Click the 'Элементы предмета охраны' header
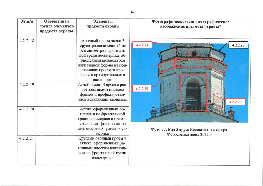This screenshot has width=263, height=186. pos(103,24)
